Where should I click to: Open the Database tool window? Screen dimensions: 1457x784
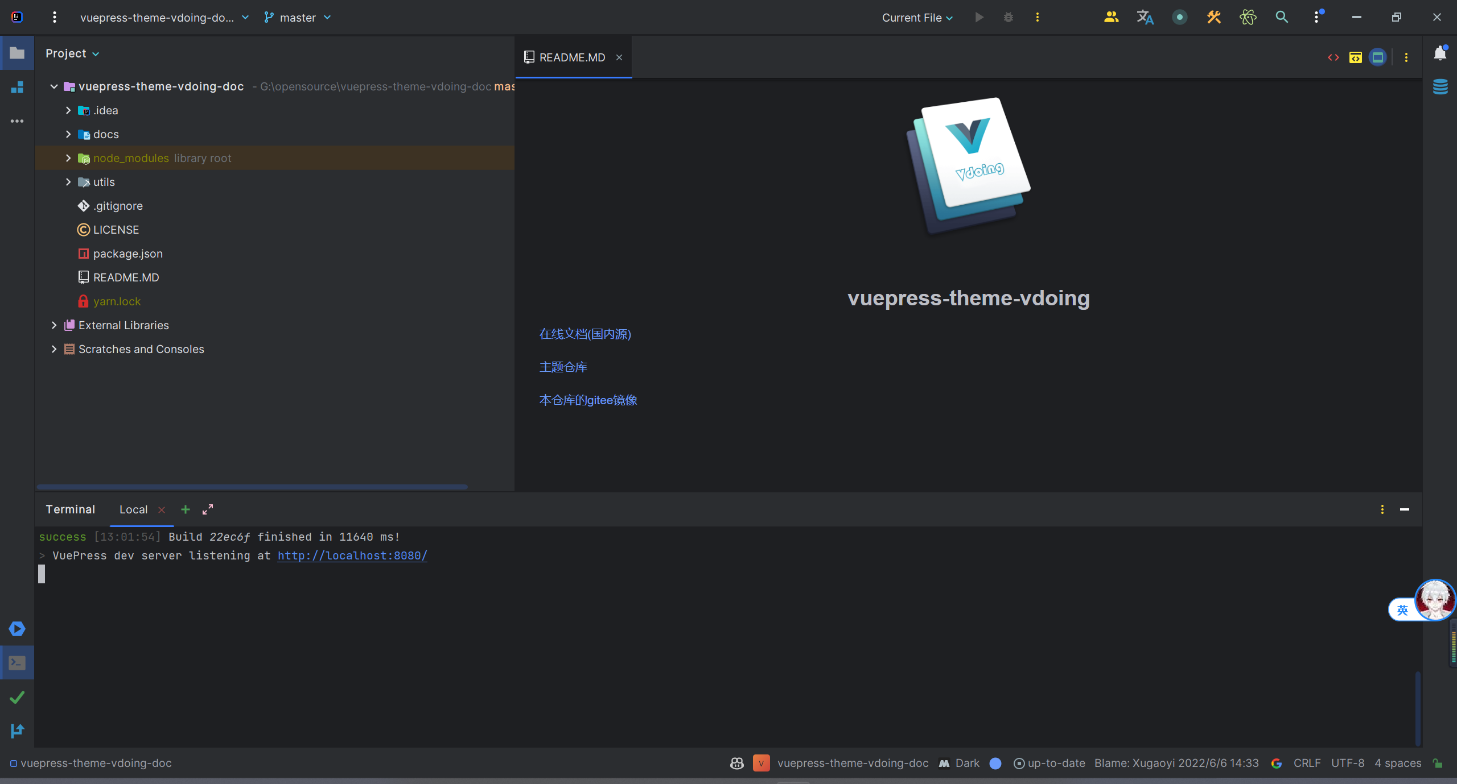pos(1440,87)
